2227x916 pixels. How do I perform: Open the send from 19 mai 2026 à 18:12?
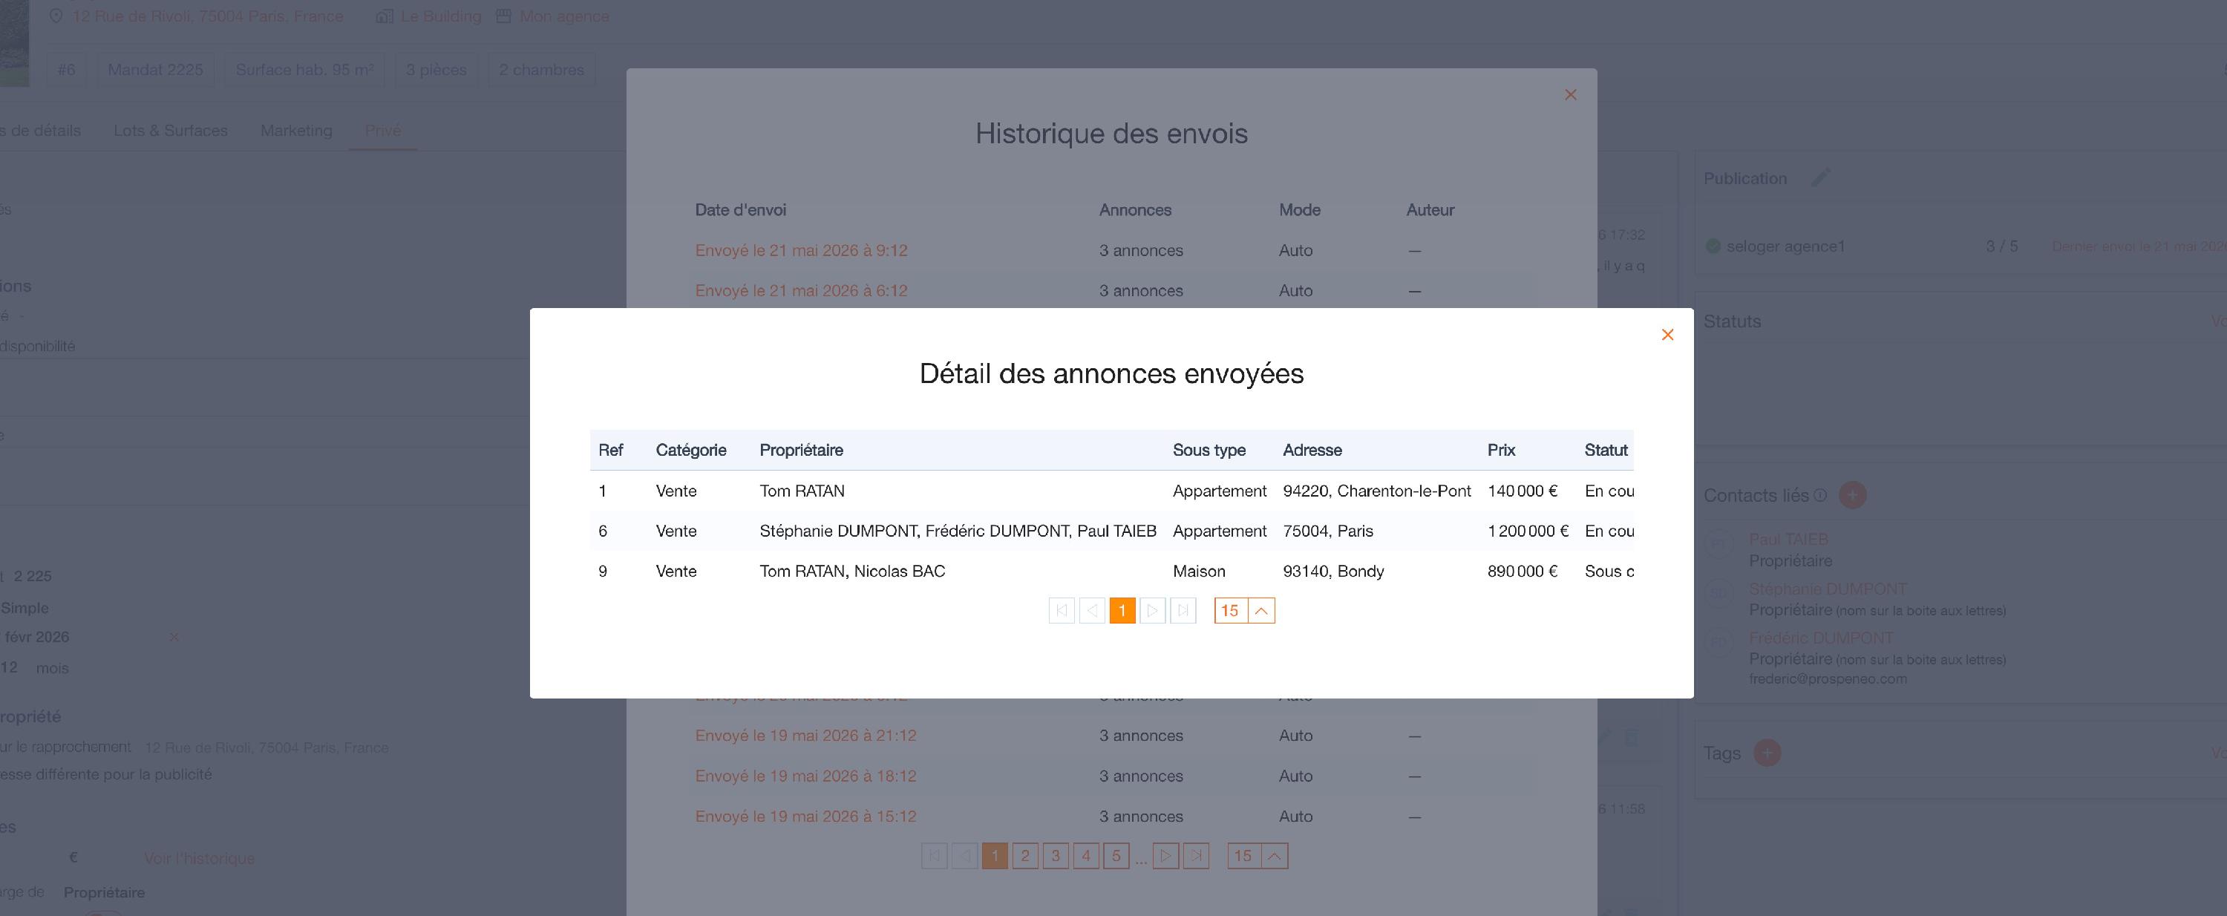point(805,776)
